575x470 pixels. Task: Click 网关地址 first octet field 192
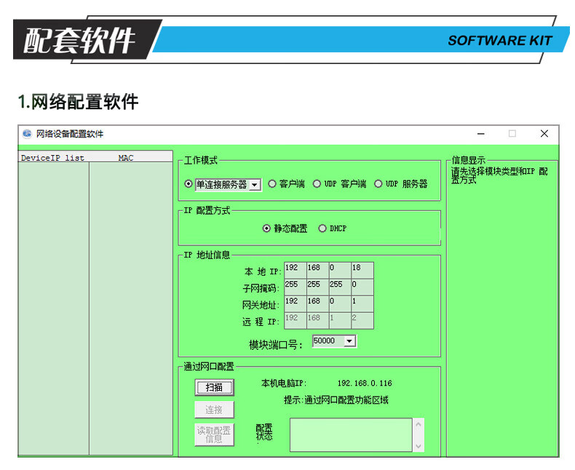click(x=296, y=304)
